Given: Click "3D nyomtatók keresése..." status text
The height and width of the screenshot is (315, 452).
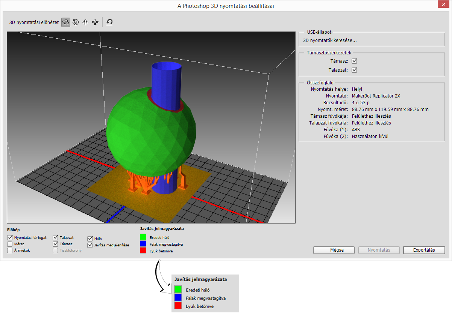Looking at the screenshot, I should coord(330,40).
